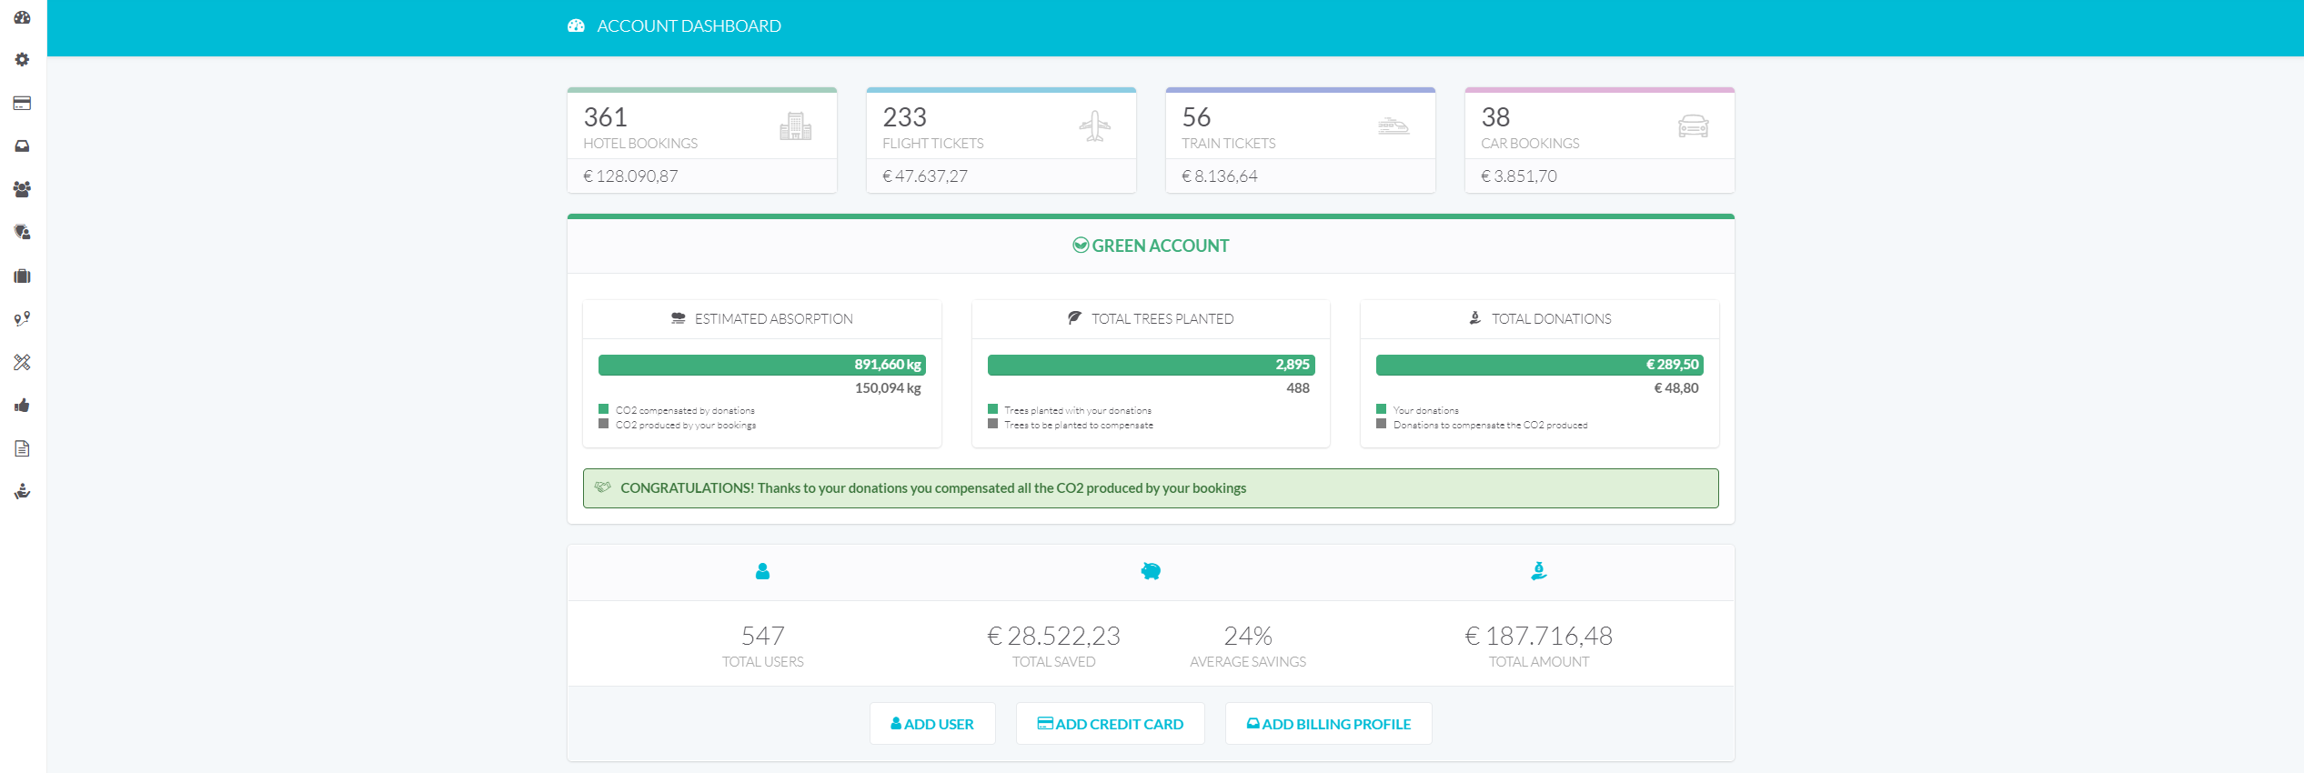Click the Add Billing Profile button
Screen dimensions: 2304x773
tap(1329, 724)
